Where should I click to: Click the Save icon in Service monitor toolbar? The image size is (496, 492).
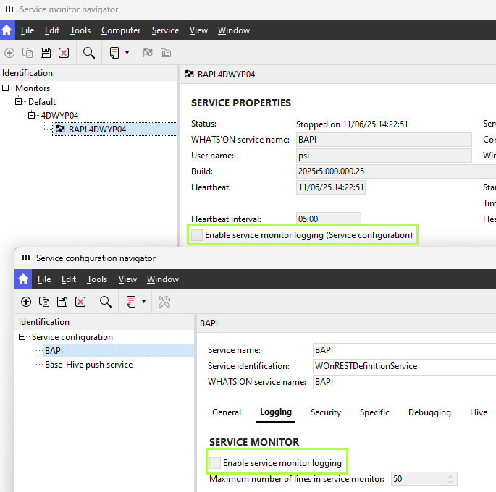tap(46, 53)
